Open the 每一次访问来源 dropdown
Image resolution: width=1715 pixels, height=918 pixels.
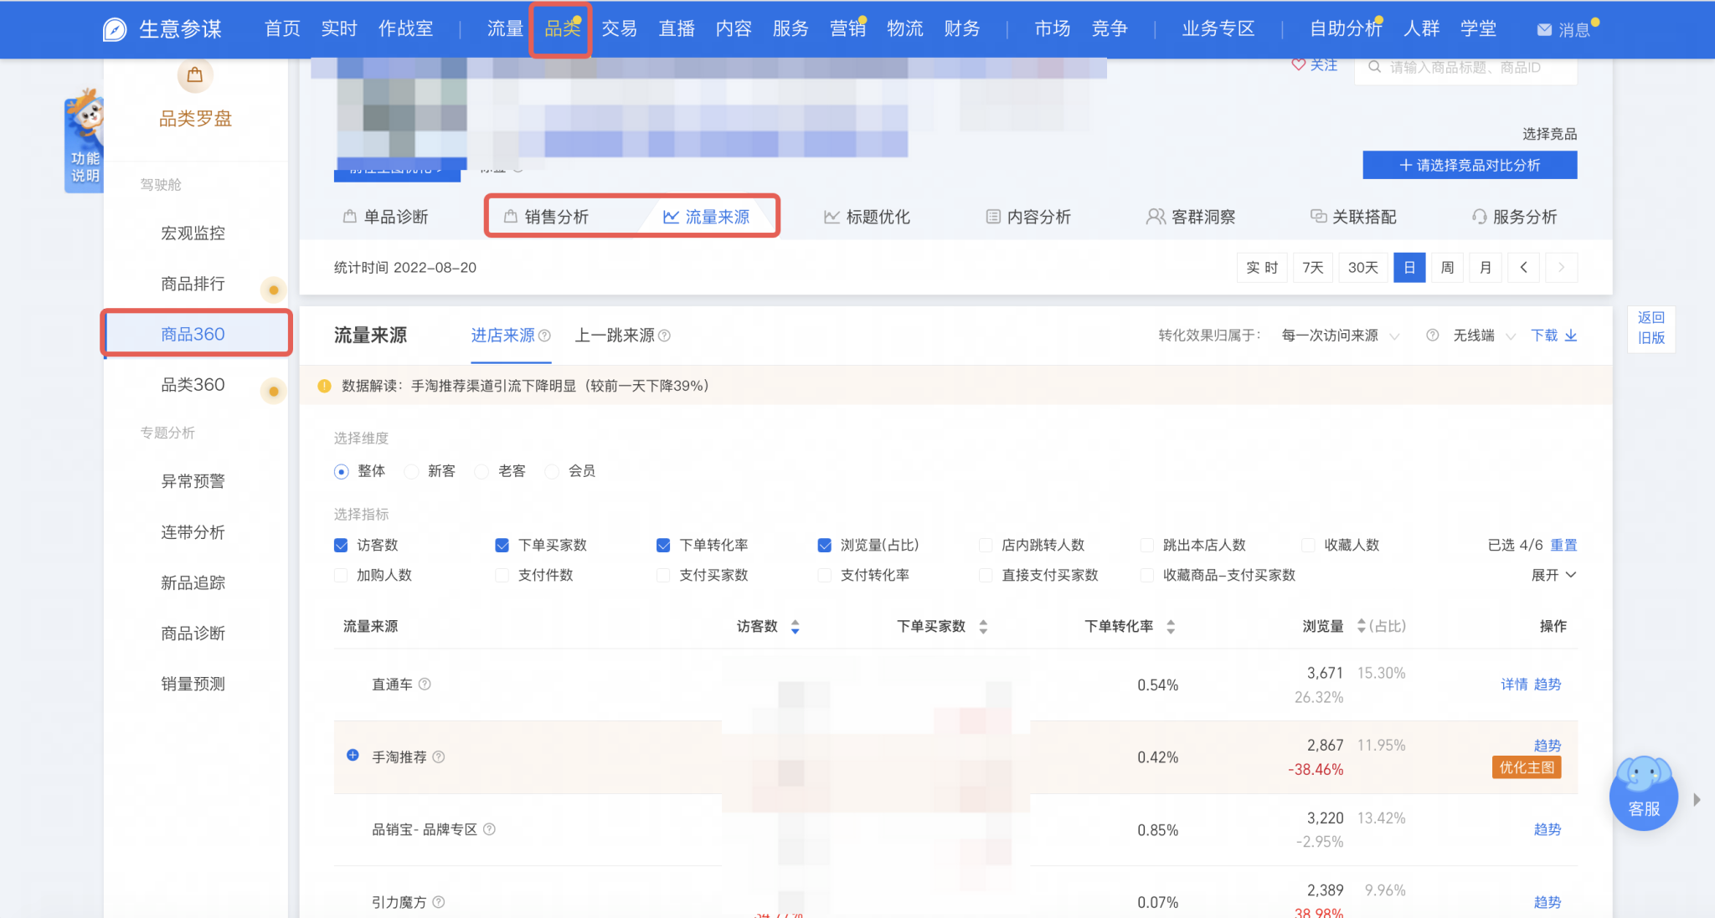point(1340,336)
